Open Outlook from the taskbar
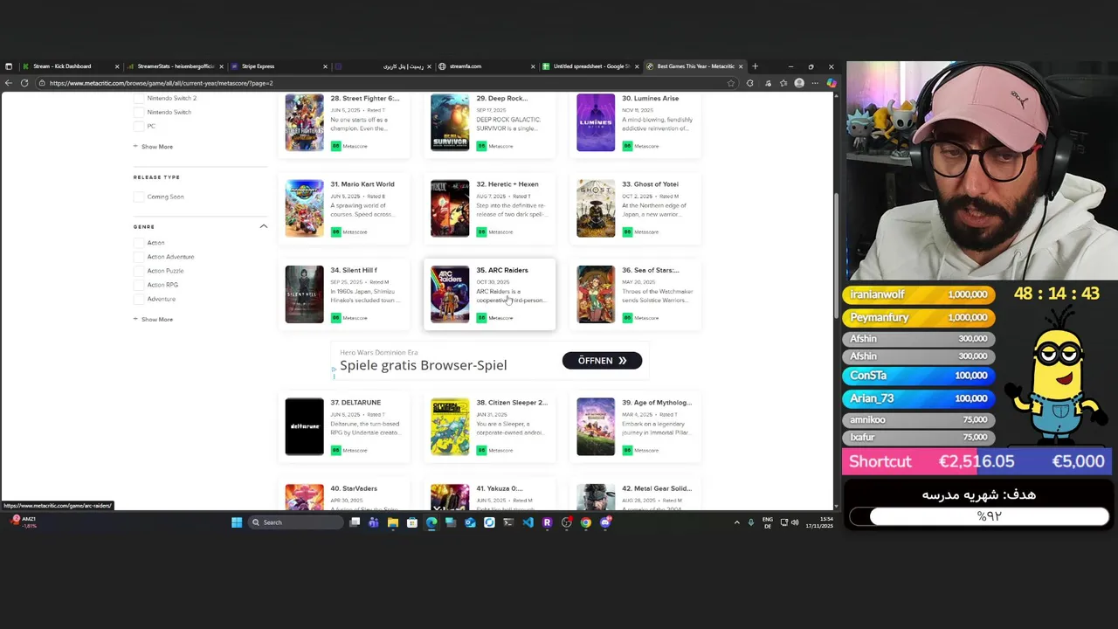Screen dimensions: 1118x629 [x=470, y=522]
